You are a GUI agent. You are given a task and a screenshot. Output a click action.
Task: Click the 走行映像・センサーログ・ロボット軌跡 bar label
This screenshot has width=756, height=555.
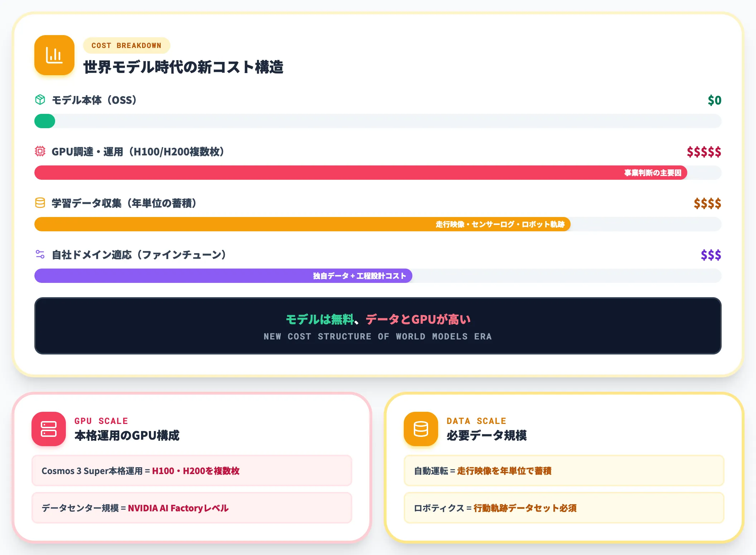500,225
